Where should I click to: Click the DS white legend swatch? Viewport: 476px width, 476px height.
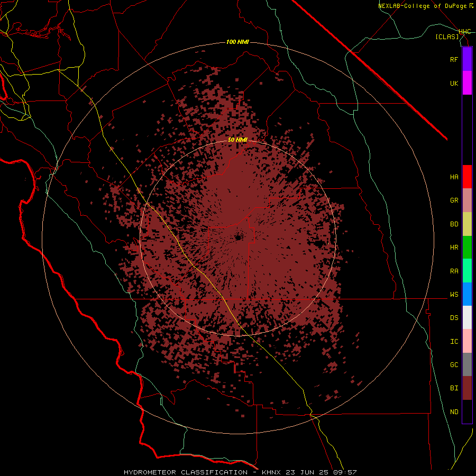(x=467, y=317)
